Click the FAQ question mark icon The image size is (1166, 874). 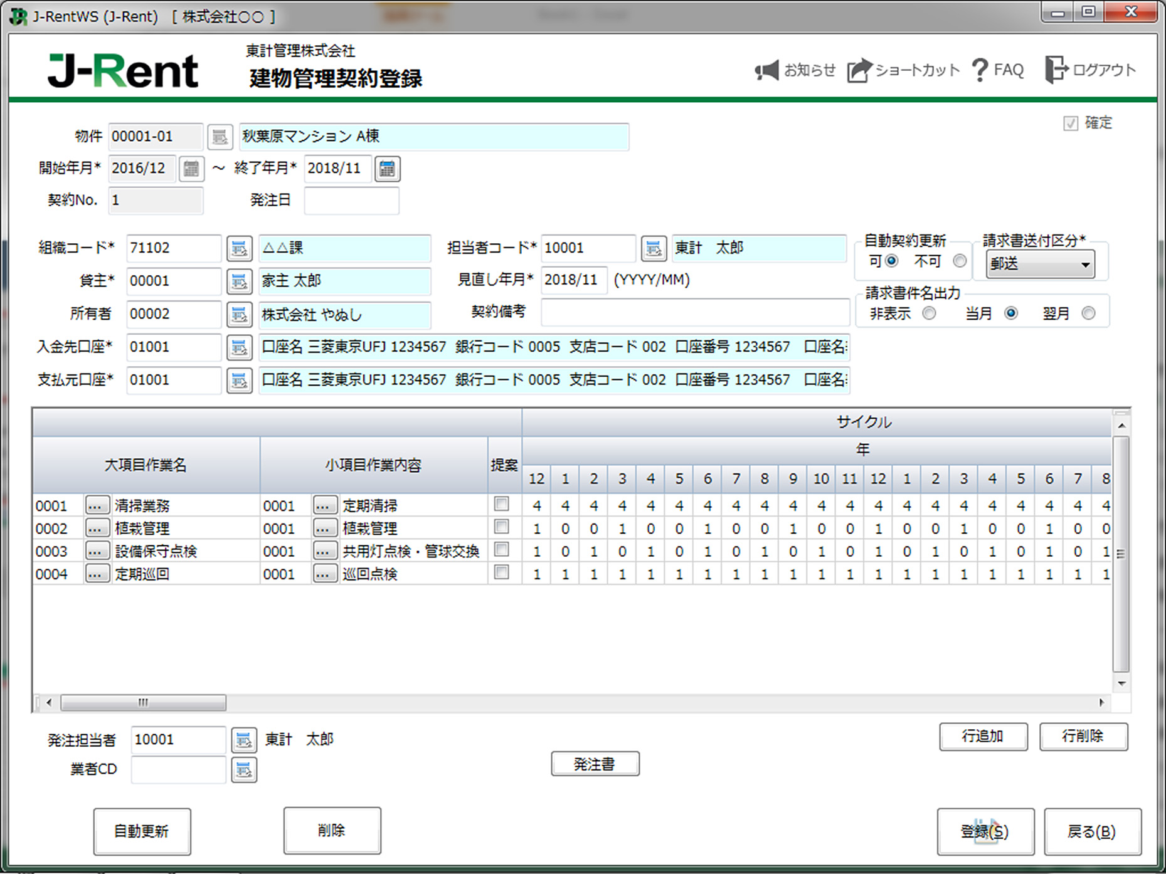click(x=980, y=69)
